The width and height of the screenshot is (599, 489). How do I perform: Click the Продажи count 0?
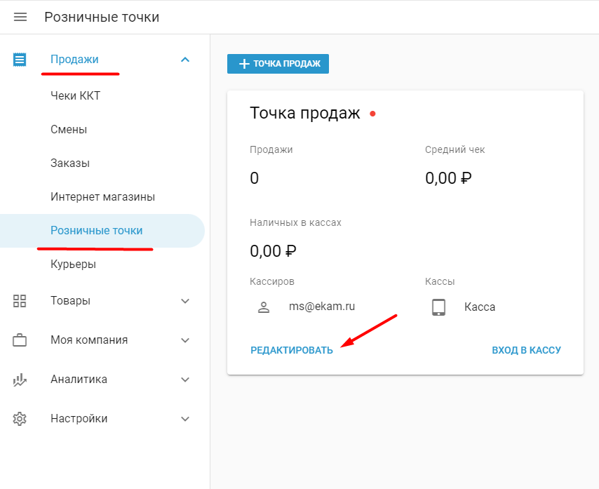[x=255, y=178]
